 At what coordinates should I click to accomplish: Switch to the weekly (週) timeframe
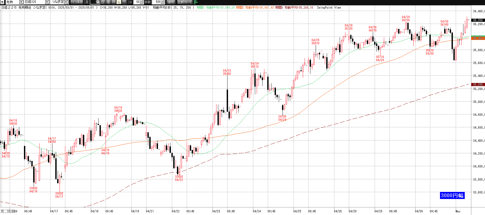click(x=108, y=2)
